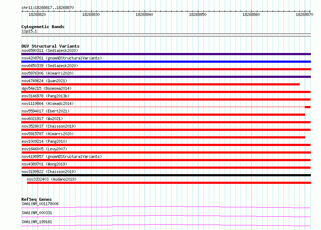Click the red bar under nsv5594017 (Ebert2021)
Viewport: 321px width, 230px height.
pos(163,115)
